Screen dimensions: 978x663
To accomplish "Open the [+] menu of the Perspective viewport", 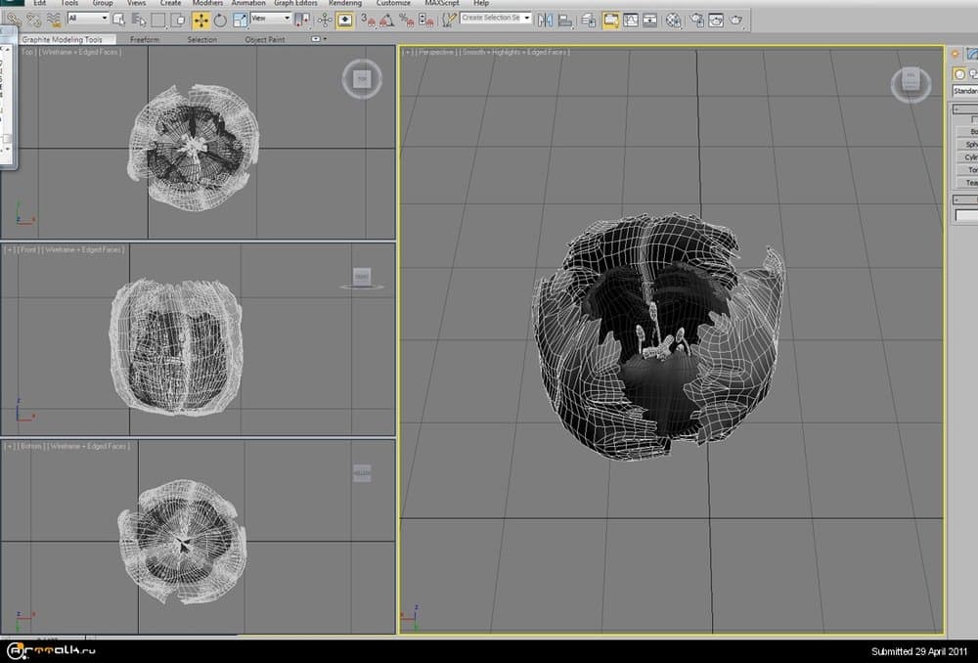I will click(408, 53).
